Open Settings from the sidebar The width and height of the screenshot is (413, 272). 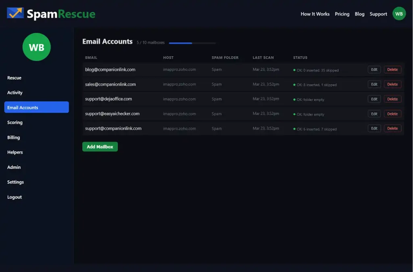pos(15,182)
